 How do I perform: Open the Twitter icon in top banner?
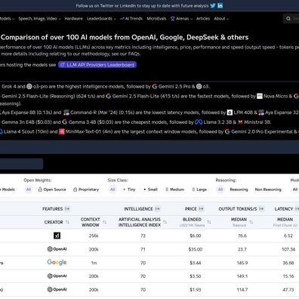213,5
